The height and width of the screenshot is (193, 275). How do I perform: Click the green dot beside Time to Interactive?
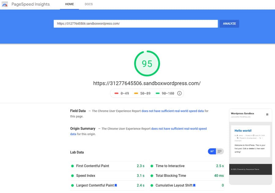[x=152, y=166]
